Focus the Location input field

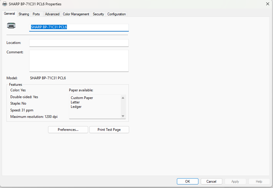79,43
